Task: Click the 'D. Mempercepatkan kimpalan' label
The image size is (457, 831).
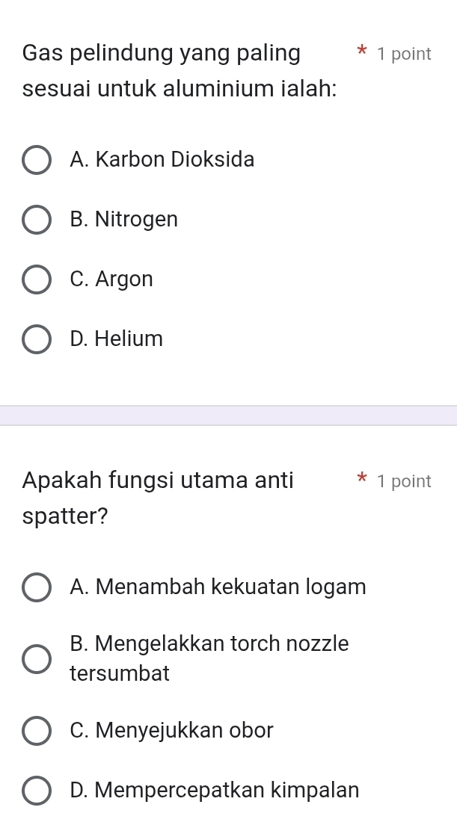Action: [214, 790]
